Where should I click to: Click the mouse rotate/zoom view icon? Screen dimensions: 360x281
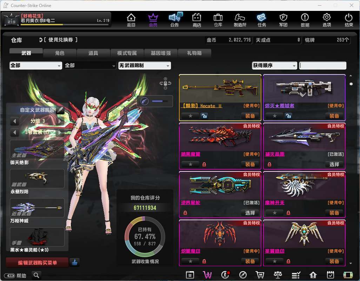click(165, 83)
